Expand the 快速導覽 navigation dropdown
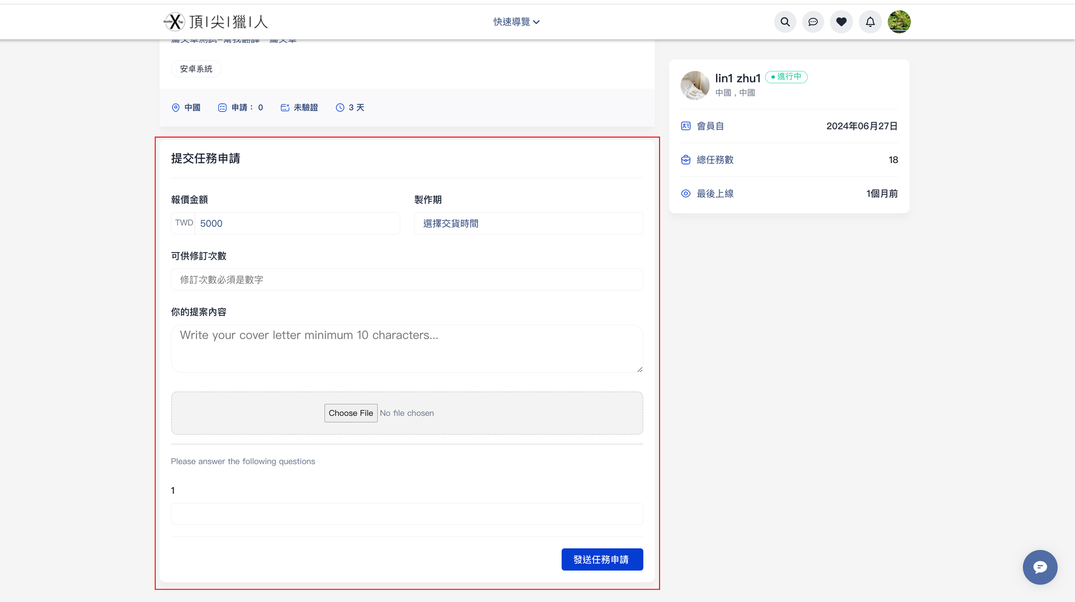The width and height of the screenshot is (1075, 602). 516,22
